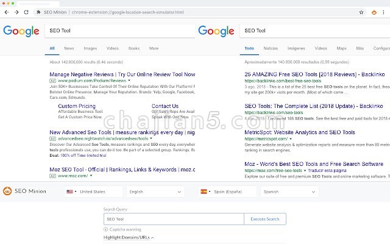390x244 pixels.
Task: Open MetricSpot: Website Analytics result
Action: click(300, 132)
